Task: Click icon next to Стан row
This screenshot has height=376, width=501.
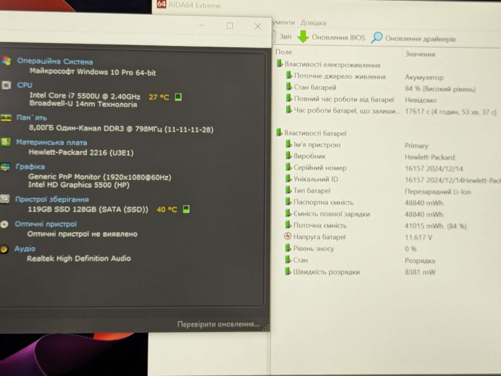Action: pyautogui.click(x=288, y=259)
